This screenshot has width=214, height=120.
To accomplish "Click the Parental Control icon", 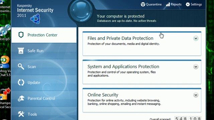I will coord(21,98).
